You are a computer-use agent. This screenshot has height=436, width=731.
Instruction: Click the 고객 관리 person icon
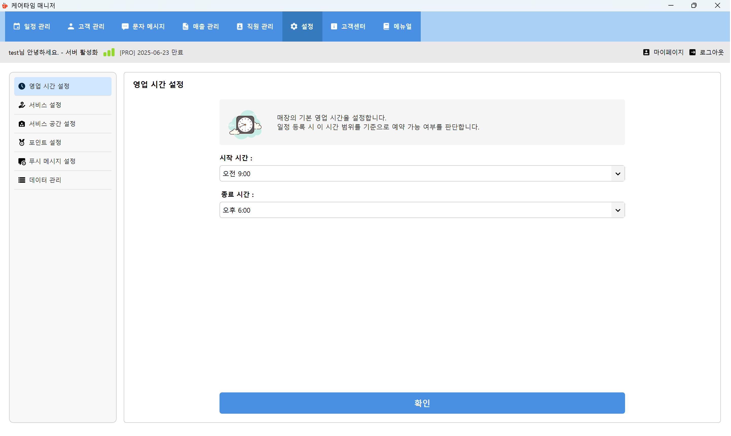(x=70, y=26)
